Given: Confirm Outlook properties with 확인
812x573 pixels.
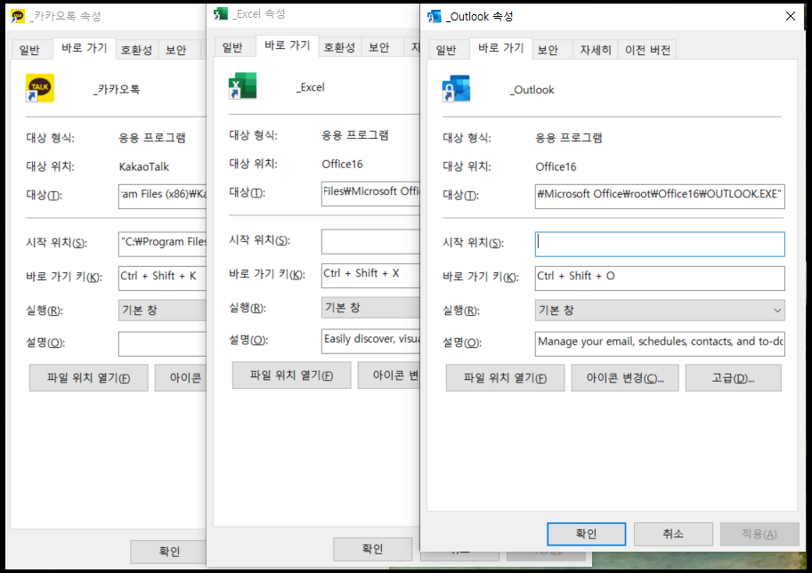Looking at the screenshot, I should [x=586, y=534].
